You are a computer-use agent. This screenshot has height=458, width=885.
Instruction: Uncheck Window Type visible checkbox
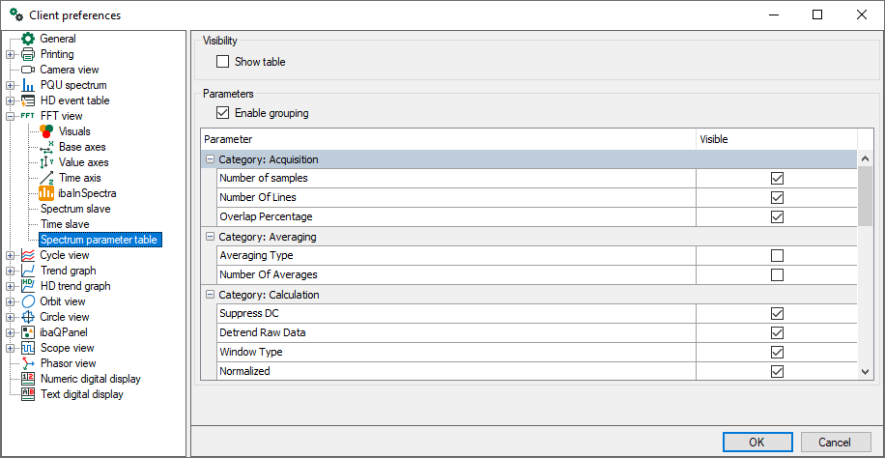point(777,353)
